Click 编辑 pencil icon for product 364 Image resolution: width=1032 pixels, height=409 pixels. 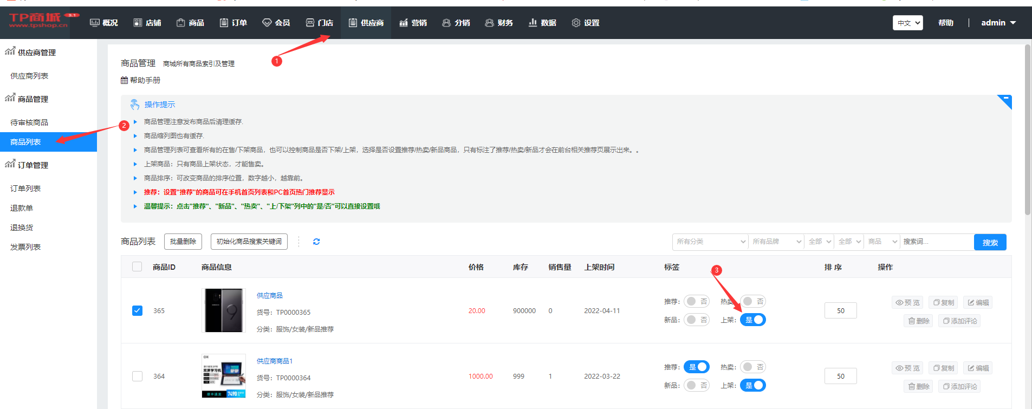pyautogui.click(x=971, y=368)
